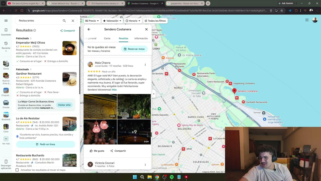Viewport: 321px width, 181px height.
Task: Open the Guardado saved places panel
Action: tap(6, 32)
